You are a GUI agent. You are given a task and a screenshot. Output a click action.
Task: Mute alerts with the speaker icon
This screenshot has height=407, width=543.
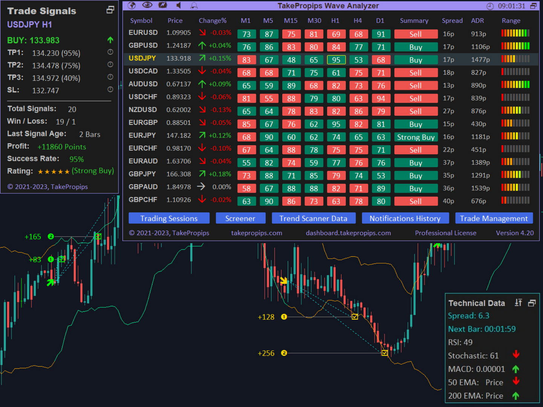pos(178,5)
